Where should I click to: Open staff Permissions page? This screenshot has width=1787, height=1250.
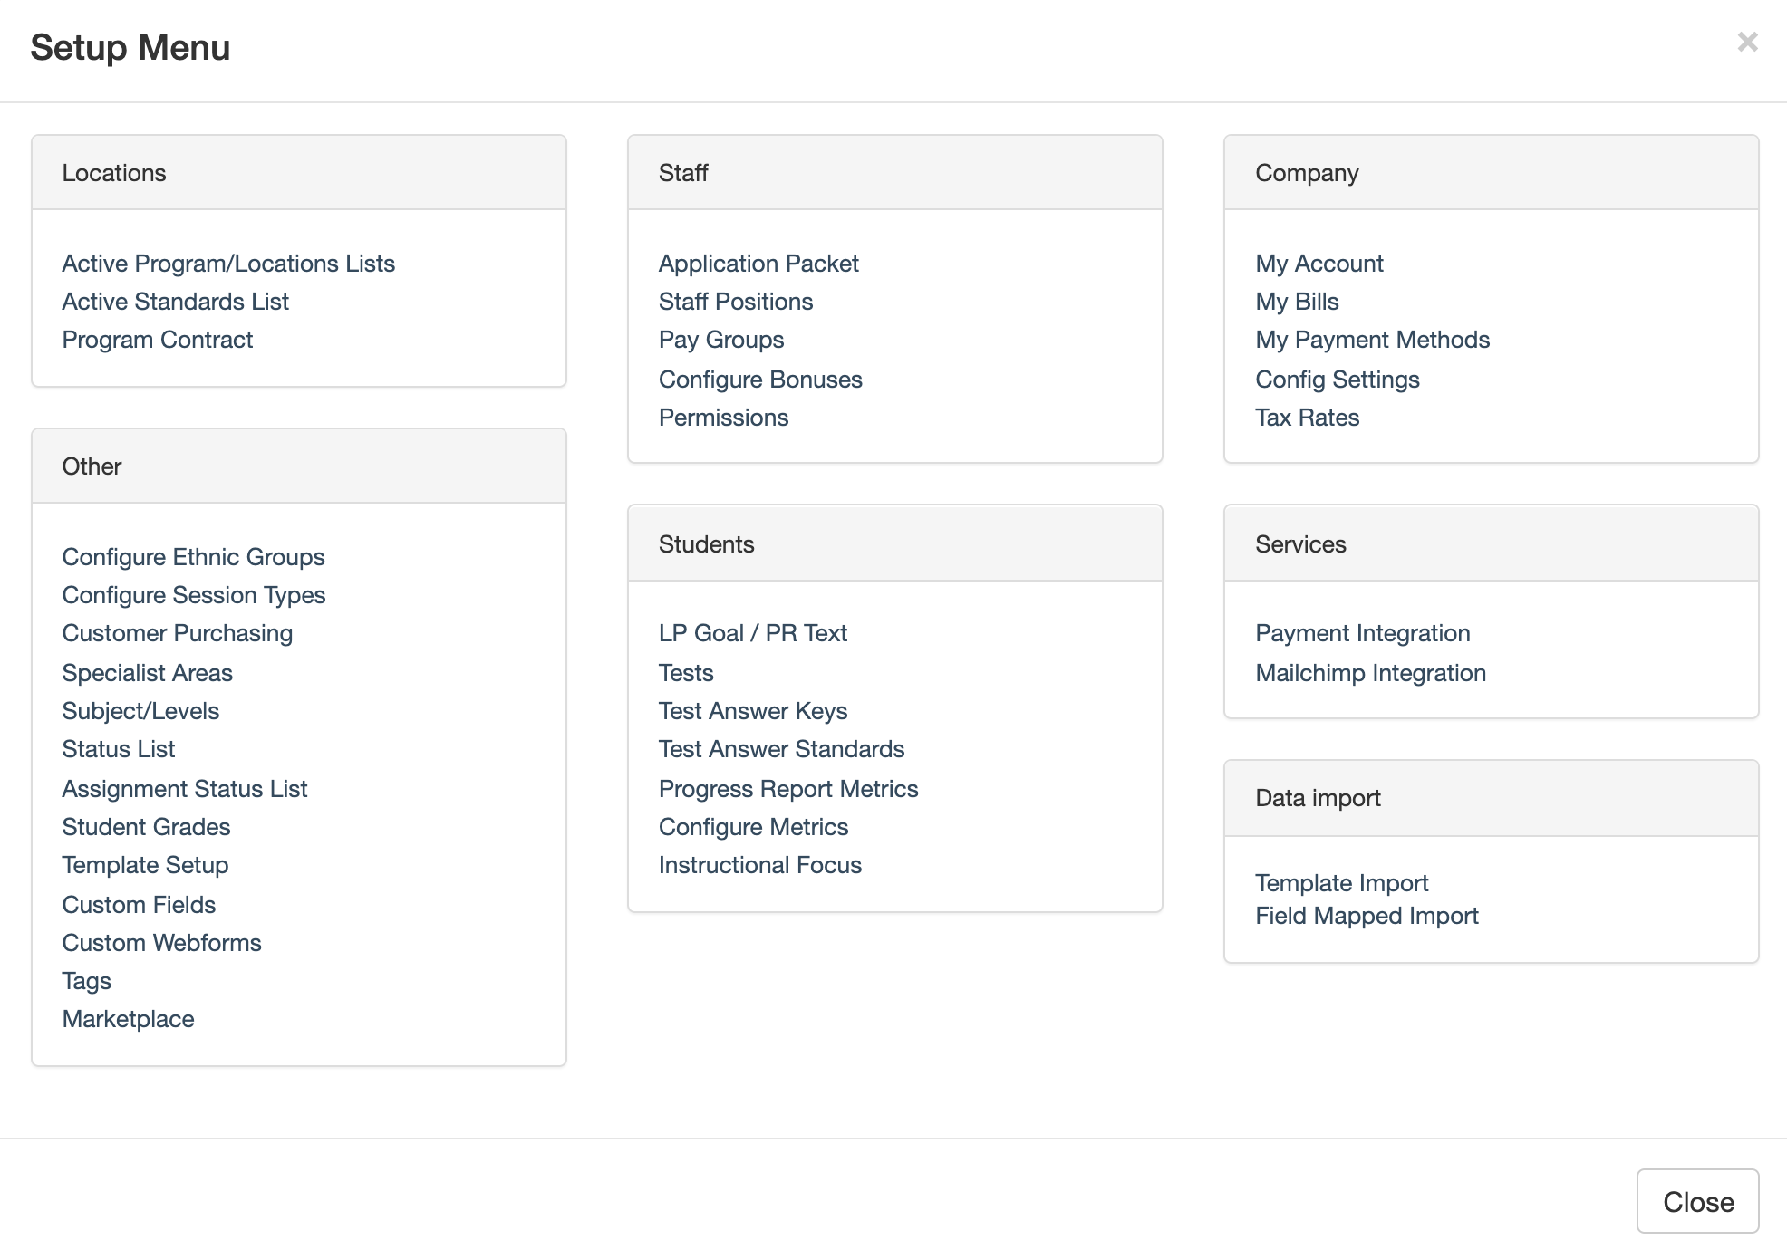click(722, 418)
